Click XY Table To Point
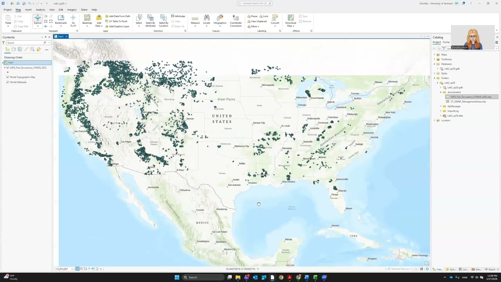501x282 pixels. pos(116,21)
